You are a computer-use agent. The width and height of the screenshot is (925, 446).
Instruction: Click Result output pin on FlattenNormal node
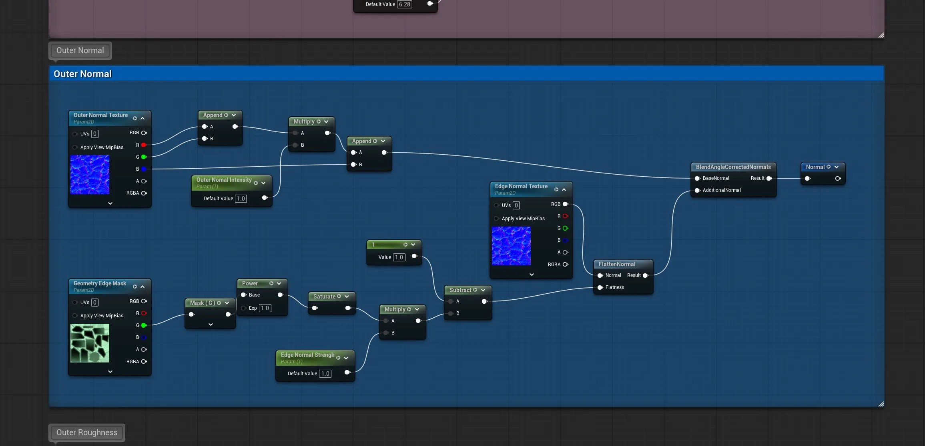[x=645, y=275]
